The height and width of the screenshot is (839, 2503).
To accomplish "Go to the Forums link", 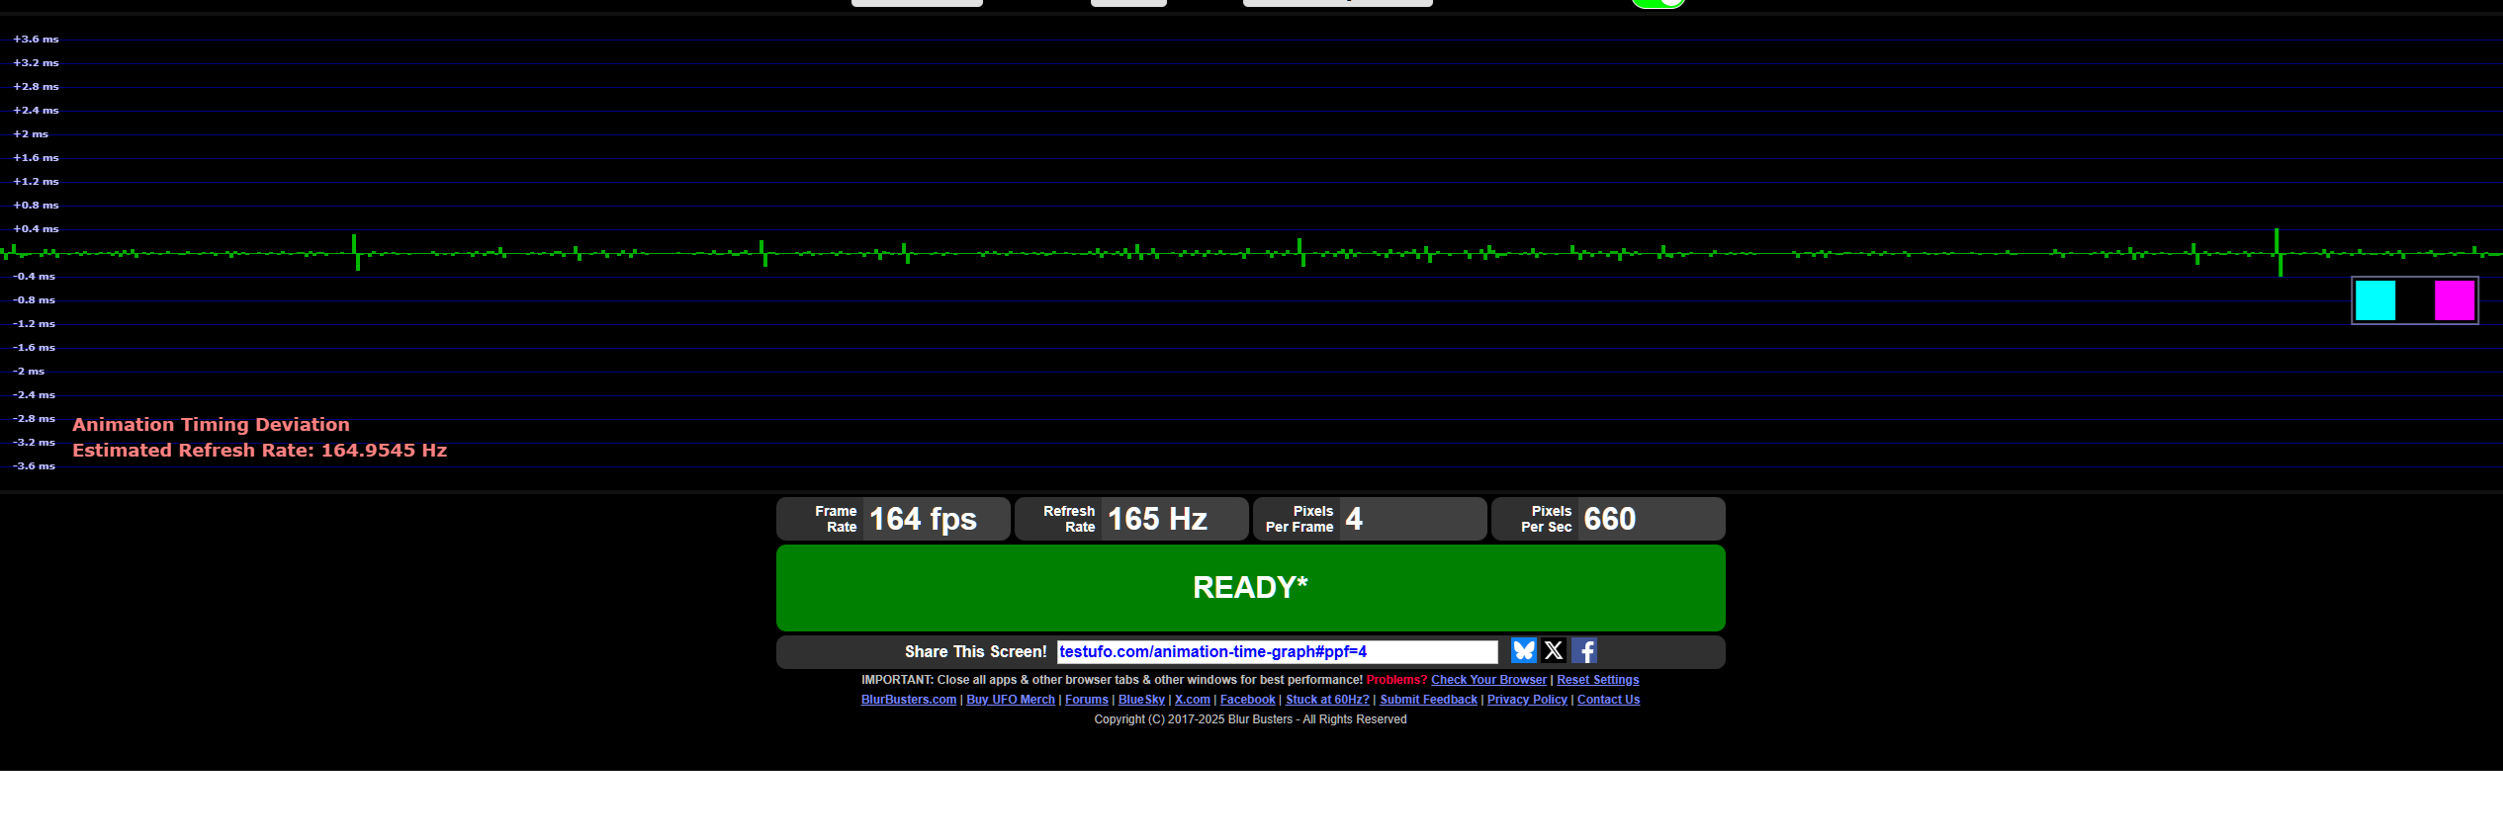I will coord(1087,700).
